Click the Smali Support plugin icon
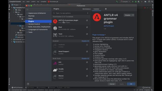The height and width of the screenshot is (91, 162). 55,53
